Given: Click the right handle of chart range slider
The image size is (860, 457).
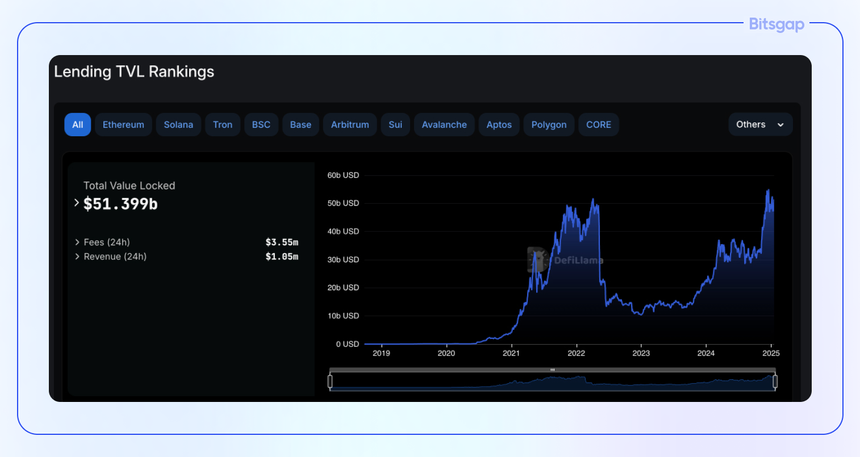Looking at the screenshot, I should (775, 381).
